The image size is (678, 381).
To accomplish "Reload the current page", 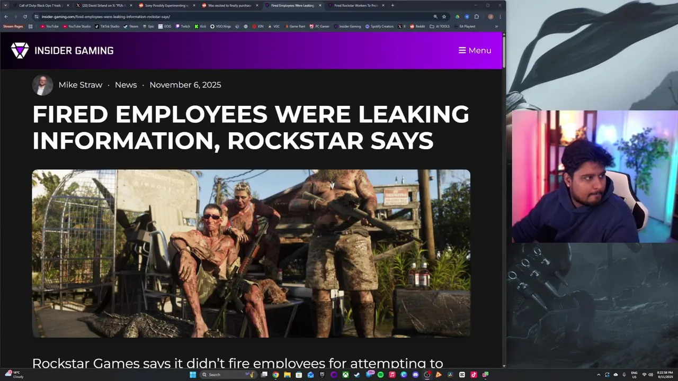I will click(25, 16).
